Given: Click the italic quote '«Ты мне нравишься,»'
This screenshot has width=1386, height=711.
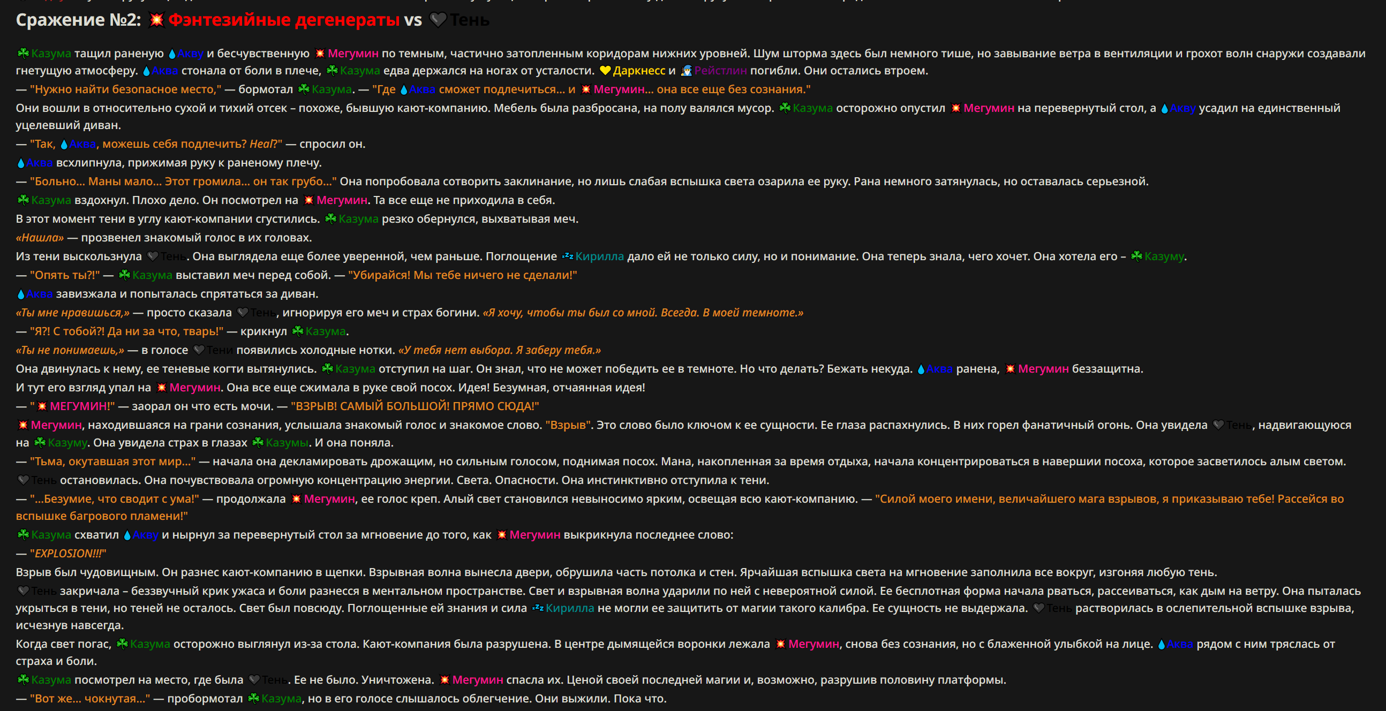Looking at the screenshot, I should (73, 313).
